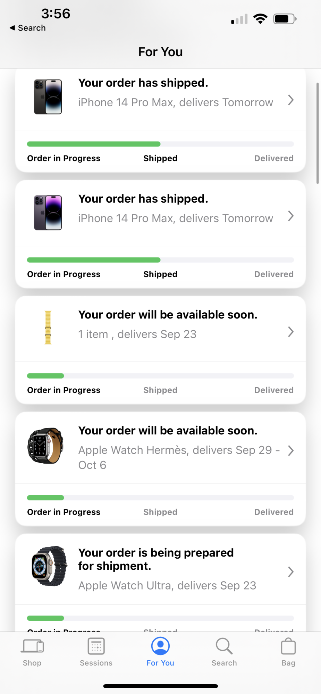Tap the yellow watch band thumbnail
321x694 pixels.
click(48, 328)
